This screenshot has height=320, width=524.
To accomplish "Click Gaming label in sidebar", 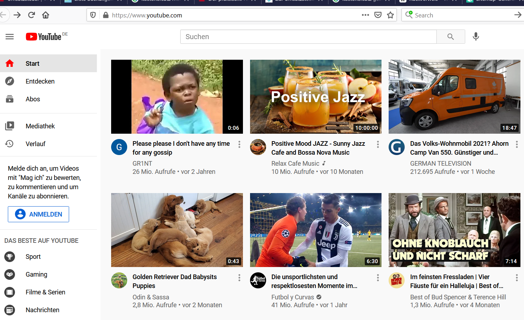I will 36,274.
